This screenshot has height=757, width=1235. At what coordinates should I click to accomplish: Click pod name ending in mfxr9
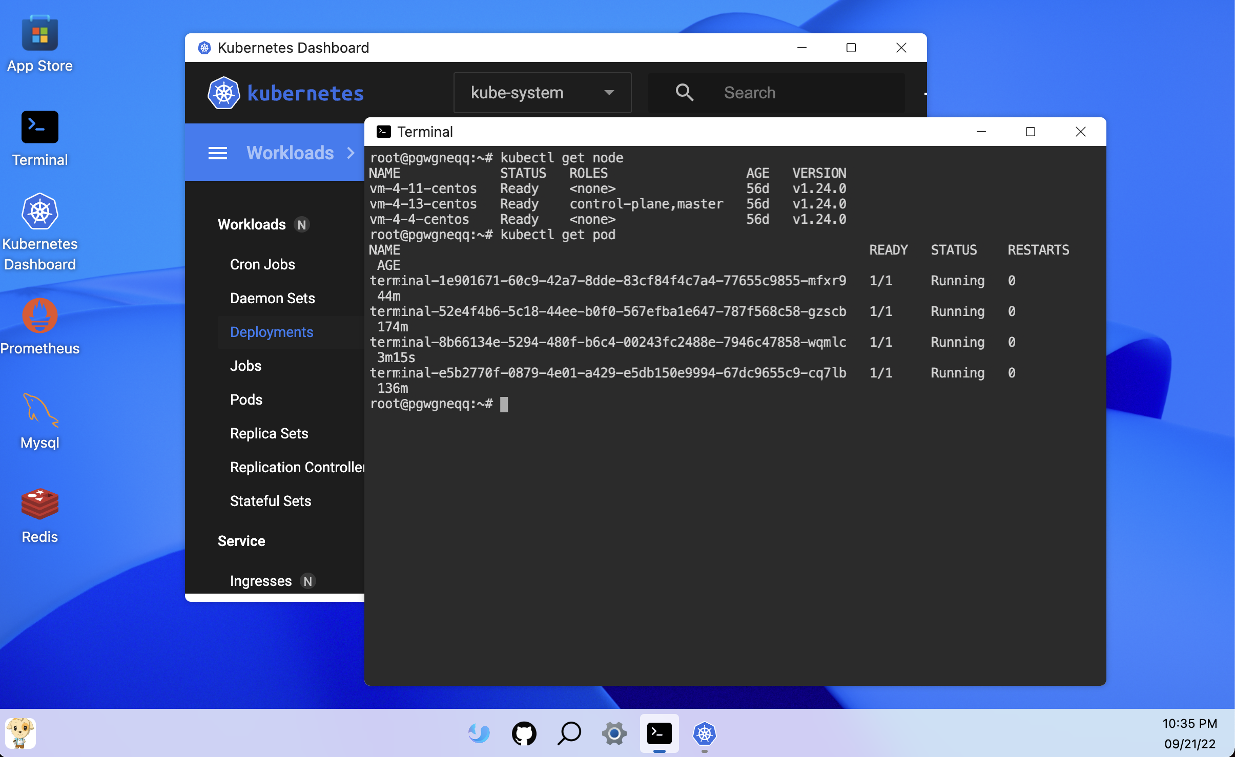point(608,281)
